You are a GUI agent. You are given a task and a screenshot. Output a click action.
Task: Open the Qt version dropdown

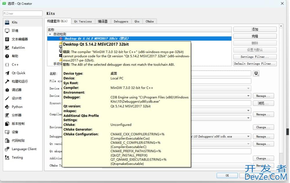pos(249,144)
